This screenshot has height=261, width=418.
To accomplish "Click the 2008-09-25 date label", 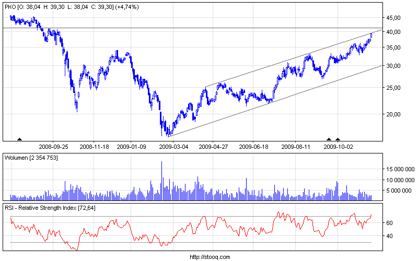I will tap(54, 147).
